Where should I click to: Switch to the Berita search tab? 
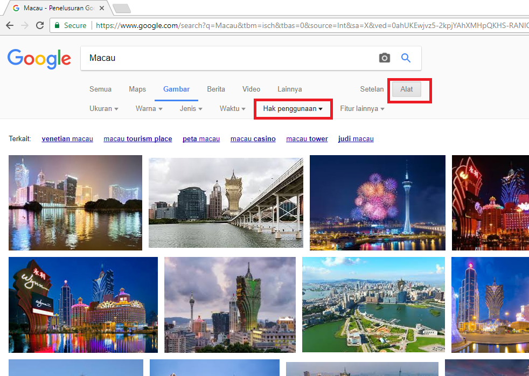(216, 89)
